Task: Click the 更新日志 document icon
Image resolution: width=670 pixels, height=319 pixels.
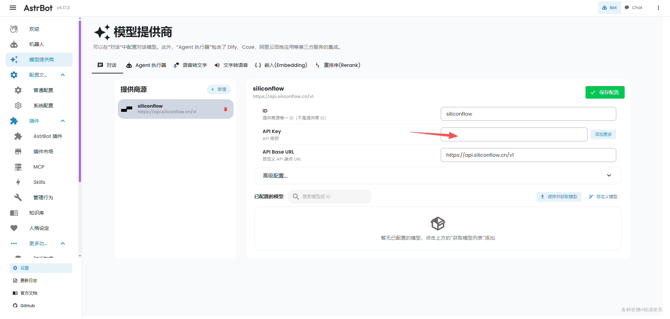Action: click(x=15, y=280)
